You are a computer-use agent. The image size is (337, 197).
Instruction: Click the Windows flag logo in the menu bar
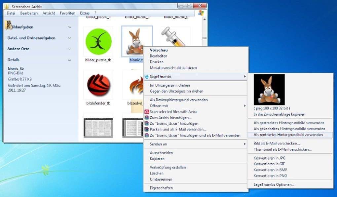pyautogui.click(x=201, y=13)
